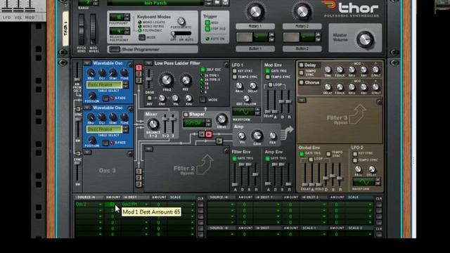This screenshot has width=450, height=253.
Task: Click keyboard Mode button
Action: [x=142, y=37]
